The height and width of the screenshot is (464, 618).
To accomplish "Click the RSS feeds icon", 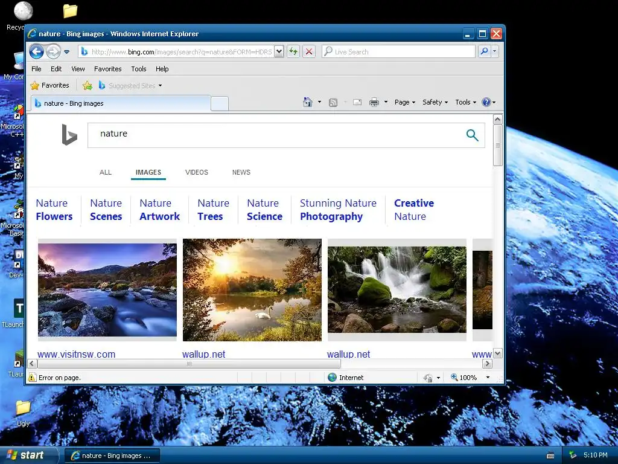I will point(333,103).
